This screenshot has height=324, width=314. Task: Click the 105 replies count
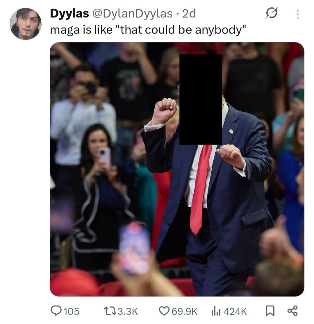coord(72,312)
